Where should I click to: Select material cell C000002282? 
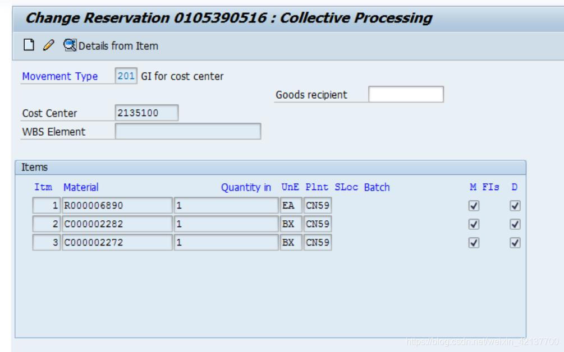coord(117,224)
